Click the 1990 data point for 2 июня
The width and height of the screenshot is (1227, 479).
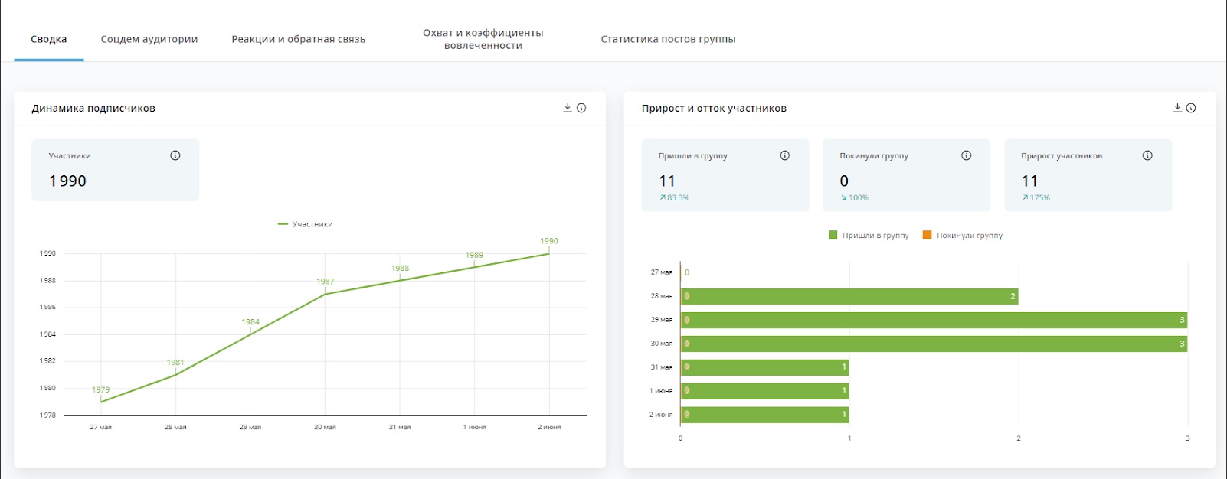click(x=549, y=253)
